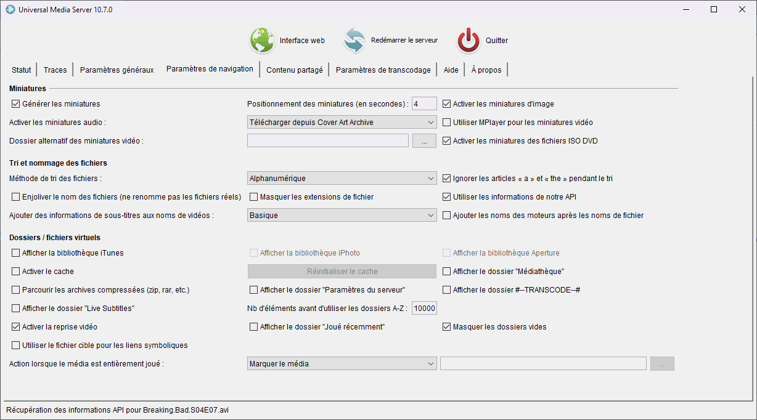
Task: Select the Paramètres de navigation tab
Action: [x=210, y=69]
